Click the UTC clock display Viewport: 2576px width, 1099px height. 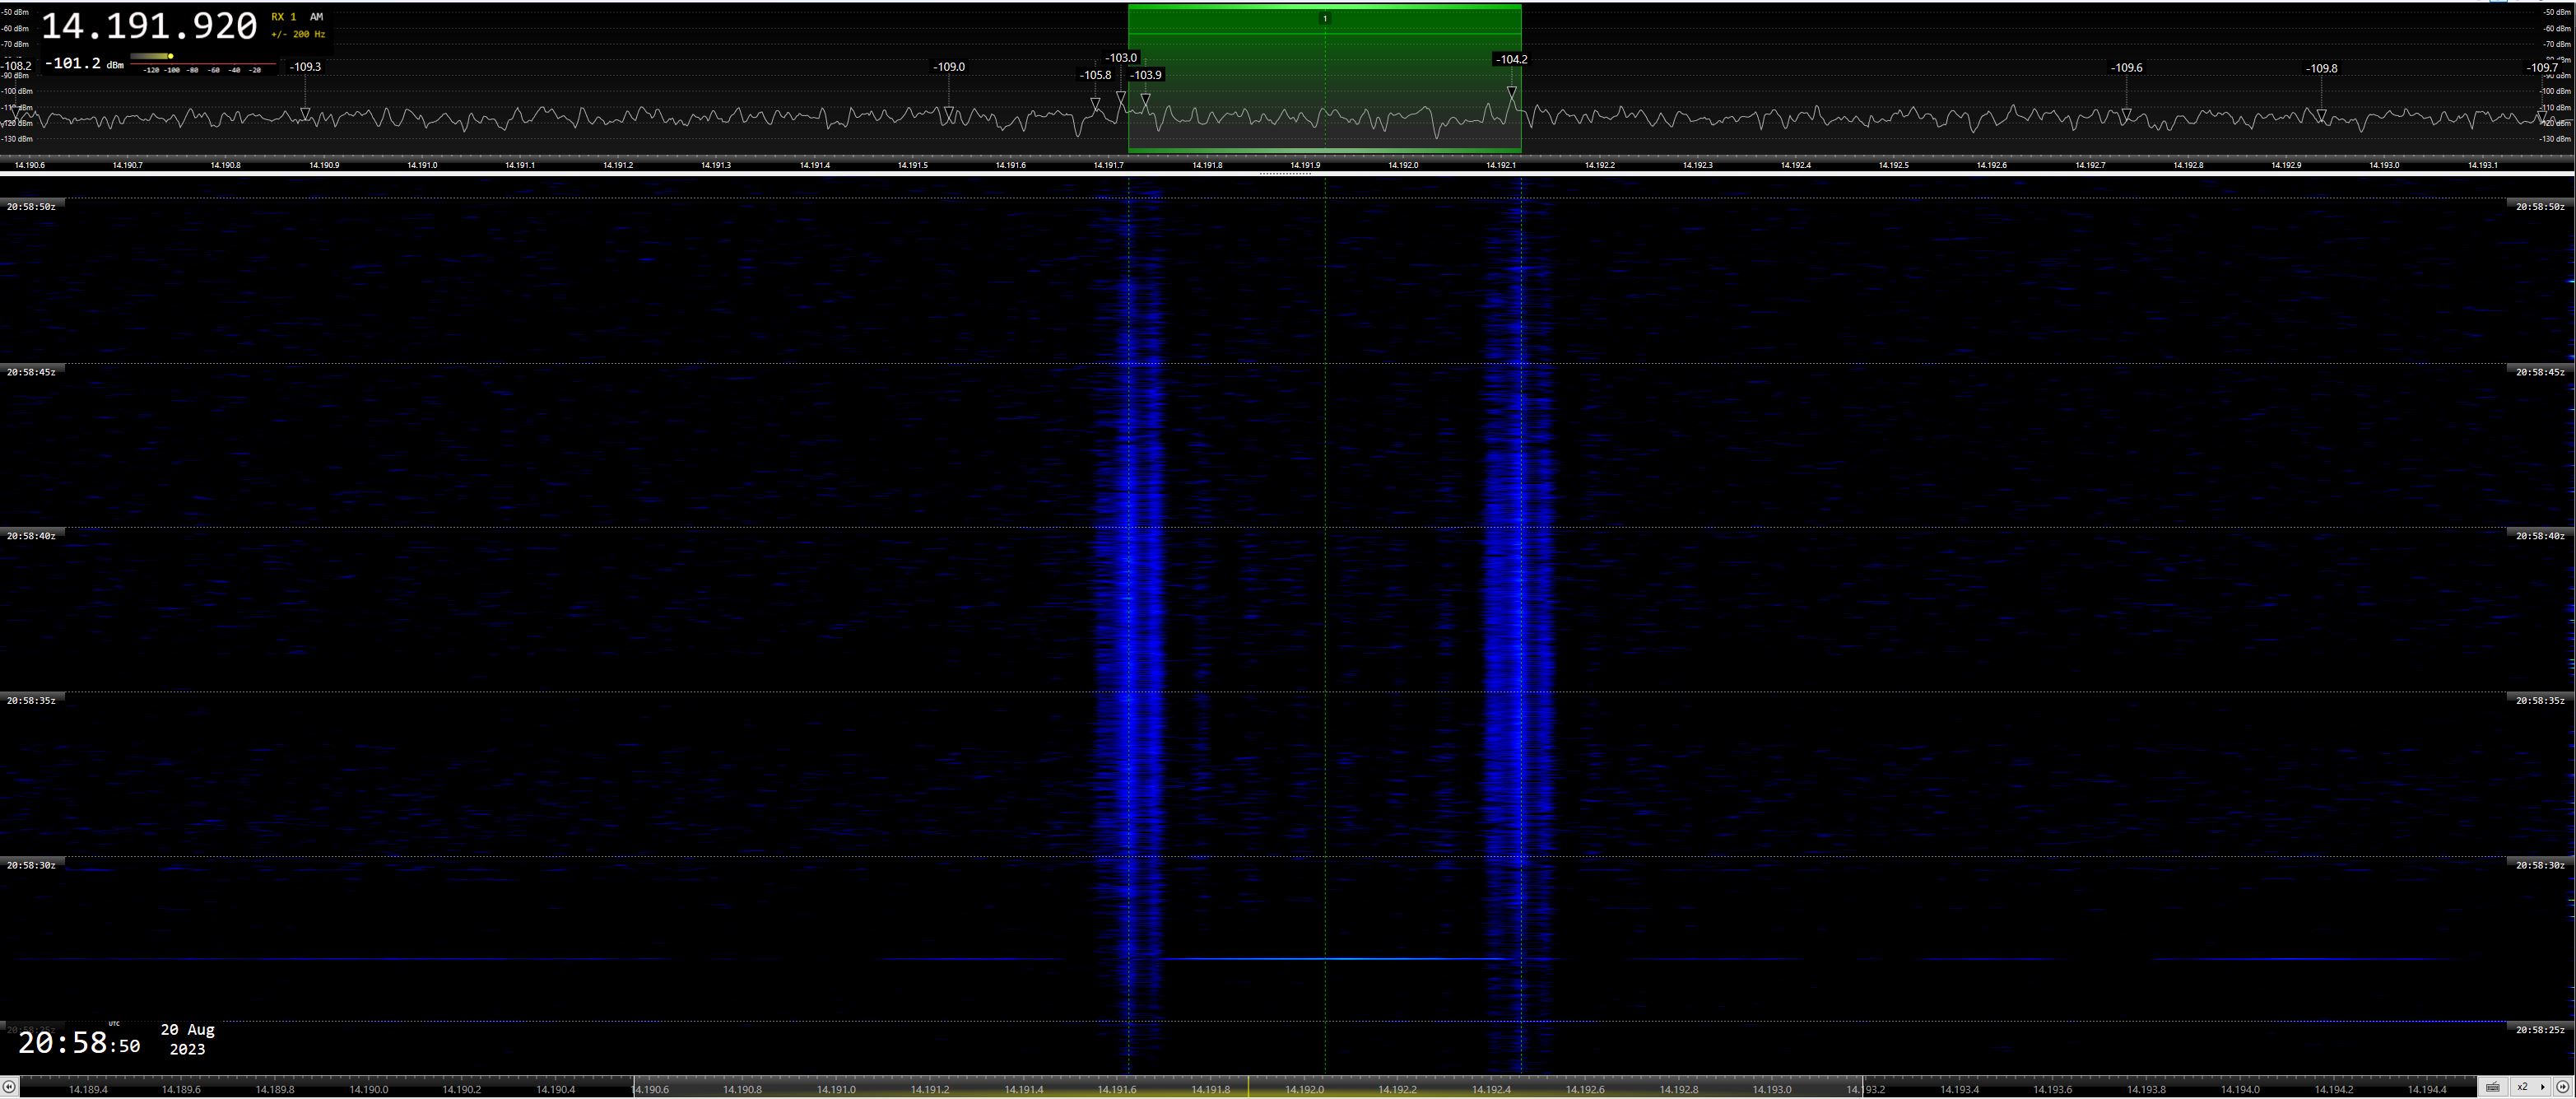tap(79, 1044)
